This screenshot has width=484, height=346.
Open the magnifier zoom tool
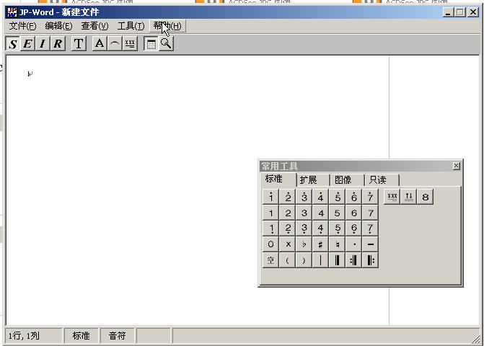[166, 44]
